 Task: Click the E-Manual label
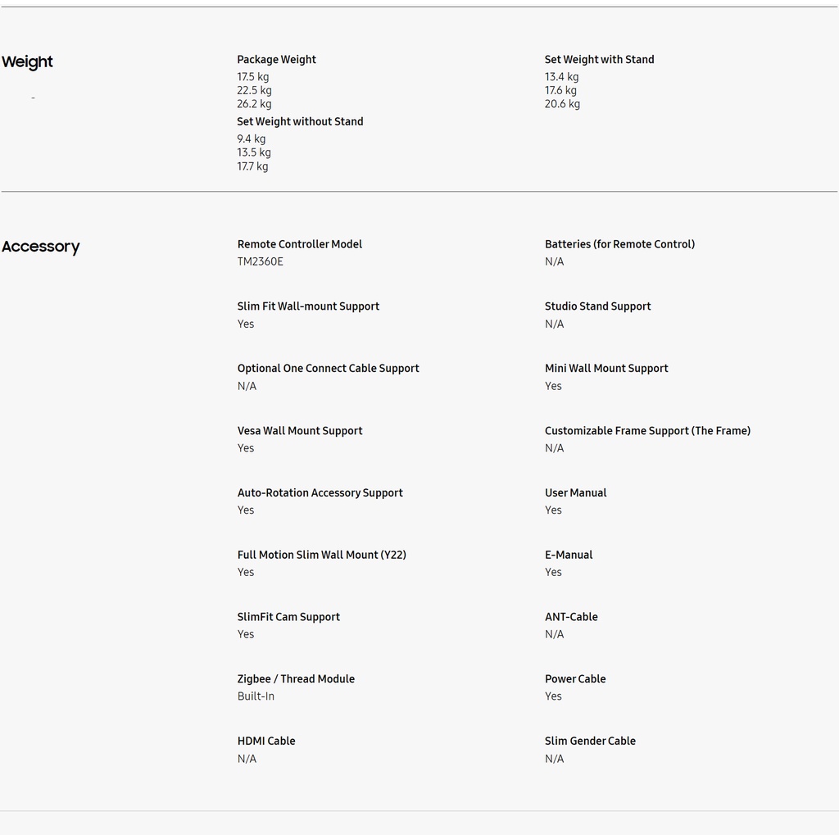[x=569, y=555]
